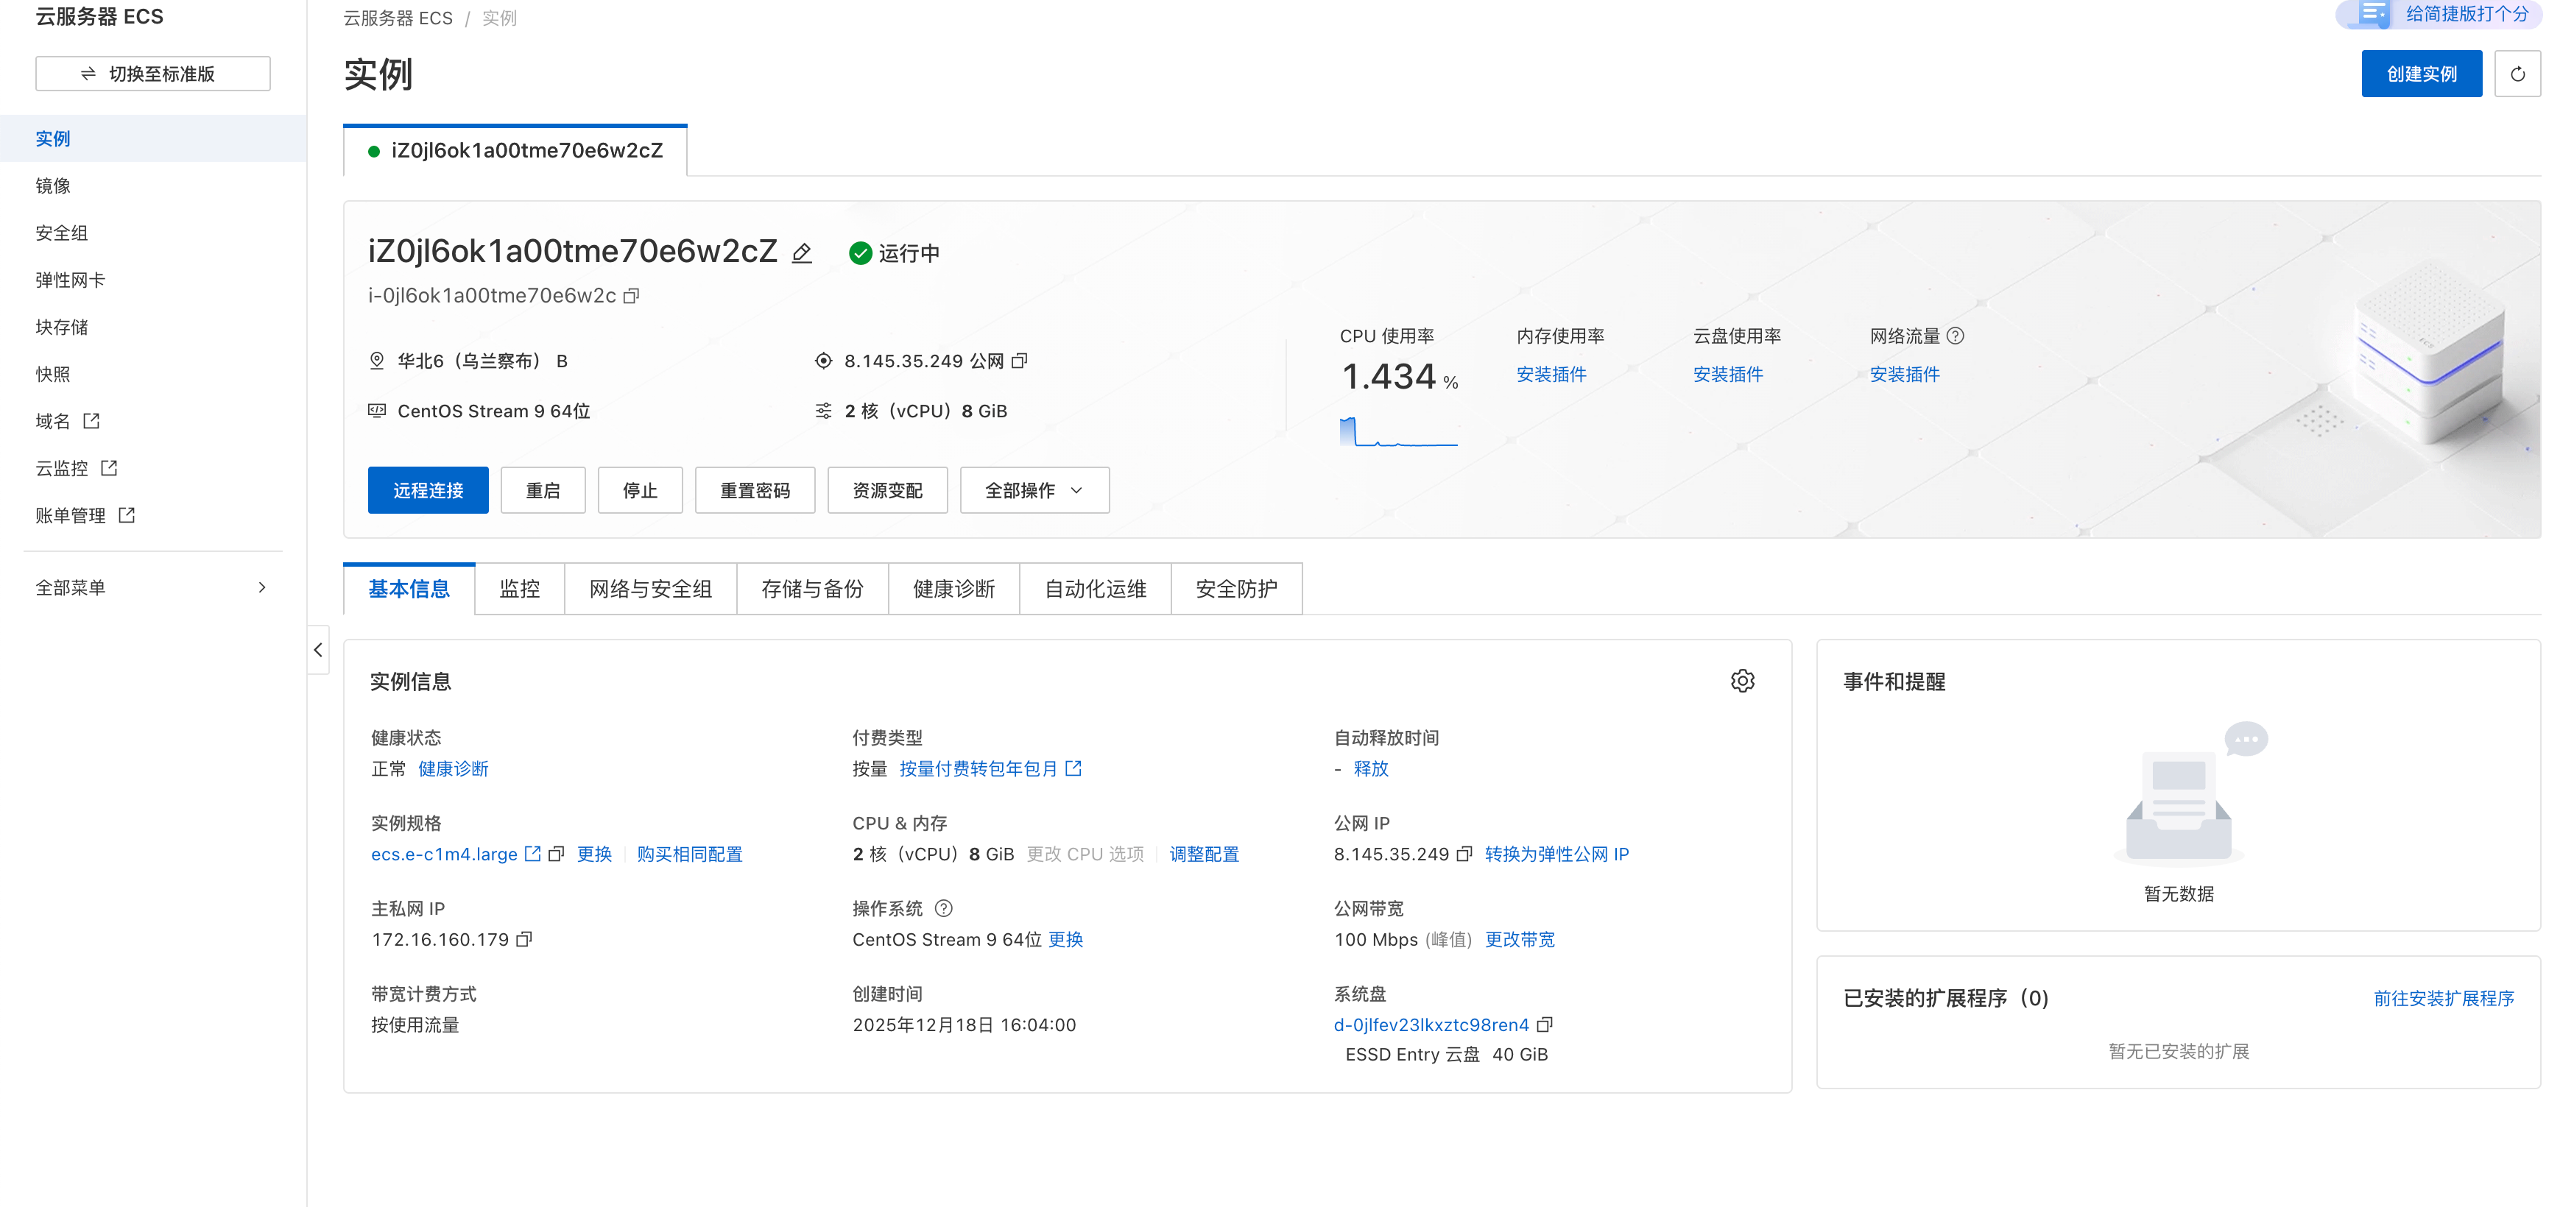The image size is (2574, 1207).
Task: Copy public IP in the header card
Action: [x=1019, y=361]
